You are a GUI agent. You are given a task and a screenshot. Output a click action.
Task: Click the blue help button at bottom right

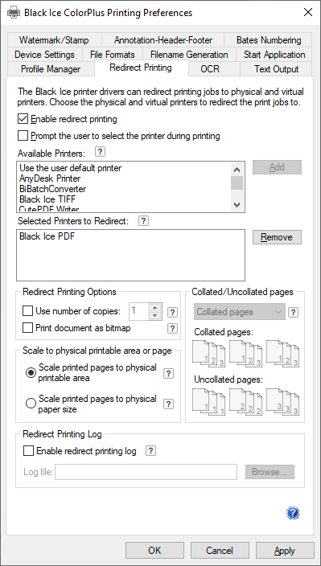point(293,513)
